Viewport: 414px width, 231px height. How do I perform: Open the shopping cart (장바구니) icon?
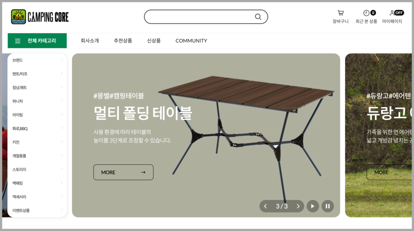pos(340,13)
